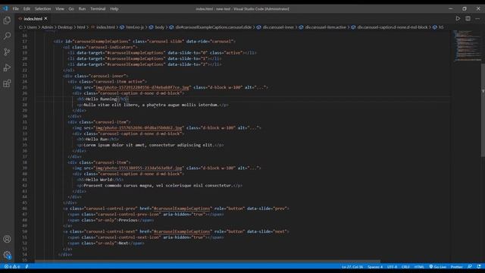The width and height of the screenshot is (485, 273).
Task: Click the Run play icon in editor toolbar
Action: [x=458, y=18]
